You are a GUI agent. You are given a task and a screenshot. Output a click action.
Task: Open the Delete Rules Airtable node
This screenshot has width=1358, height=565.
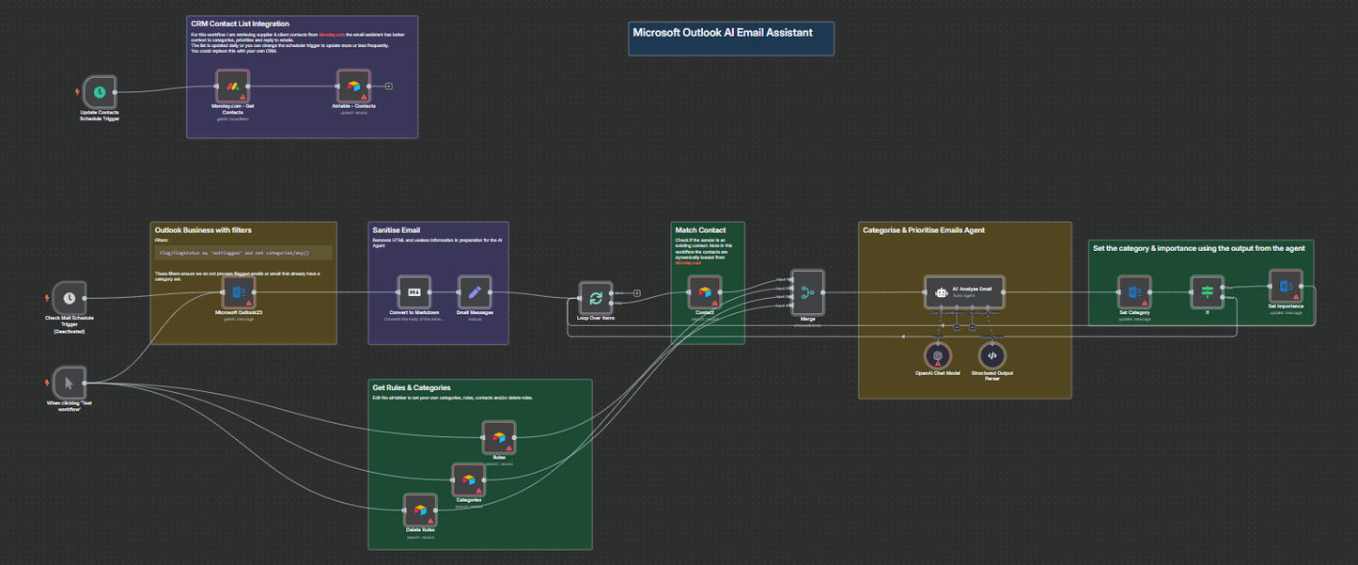420,510
